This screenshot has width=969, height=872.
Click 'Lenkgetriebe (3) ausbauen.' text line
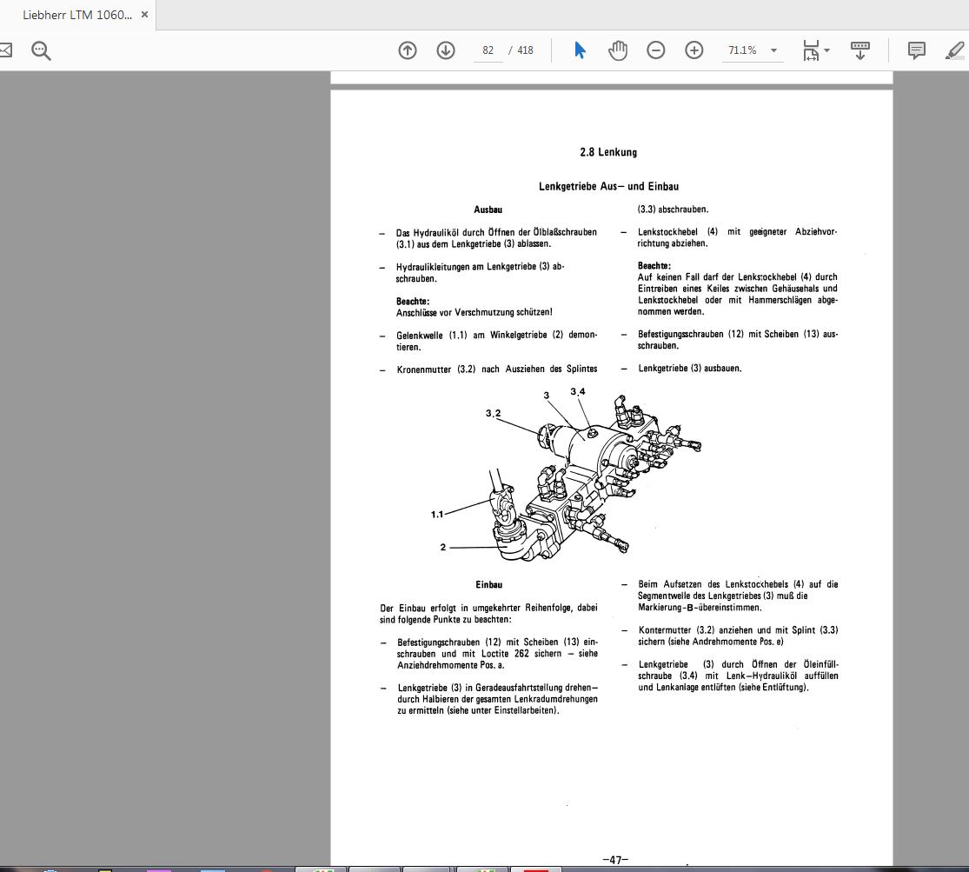tap(690, 368)
